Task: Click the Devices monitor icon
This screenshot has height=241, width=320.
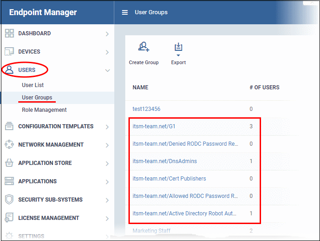Action: (x=9, y=52)
